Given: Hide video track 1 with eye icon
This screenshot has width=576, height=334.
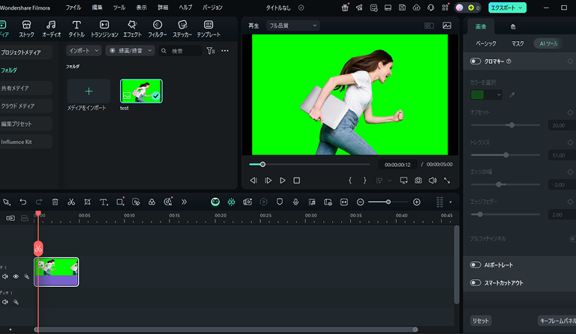Looking at the screenshot, I should pos(16,276).
